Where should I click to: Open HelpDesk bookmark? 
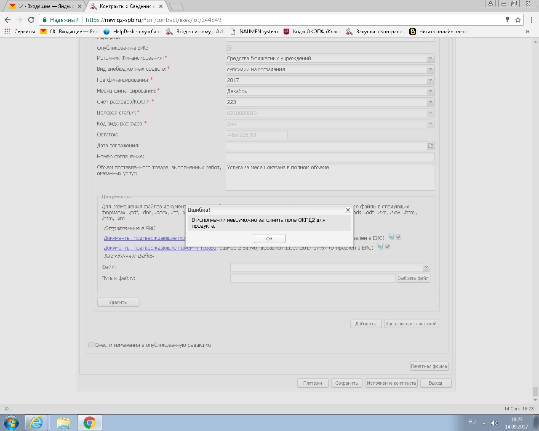pyautogui.click(x=132, y=32)
